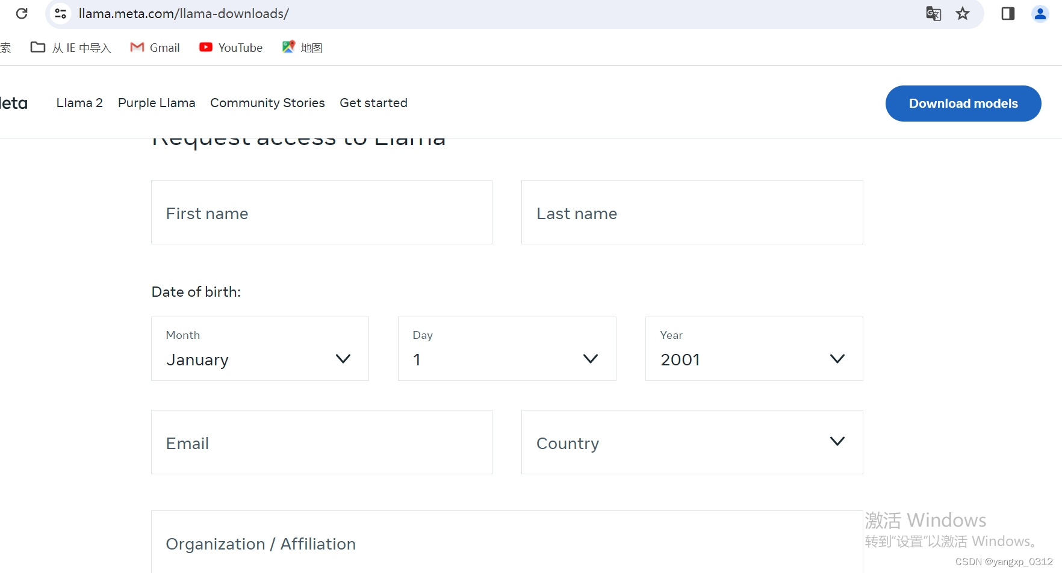1062x573 pixels.
Task: Expand the Country dropdown
Action: pyautogui.click(x=692, y=442)
